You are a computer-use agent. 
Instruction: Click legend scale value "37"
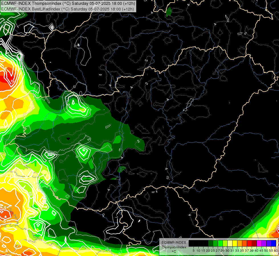(247, 251)
